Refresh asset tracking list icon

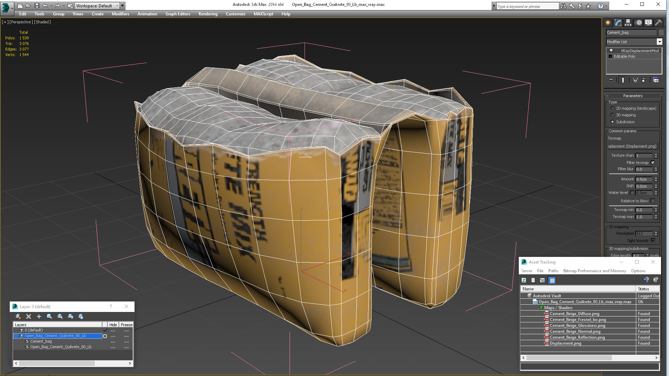click(x=524, y=280)
